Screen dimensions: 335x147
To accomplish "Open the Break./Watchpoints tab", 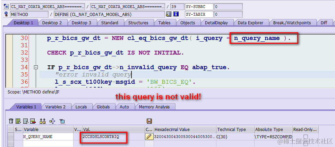I will click(292, 23).
